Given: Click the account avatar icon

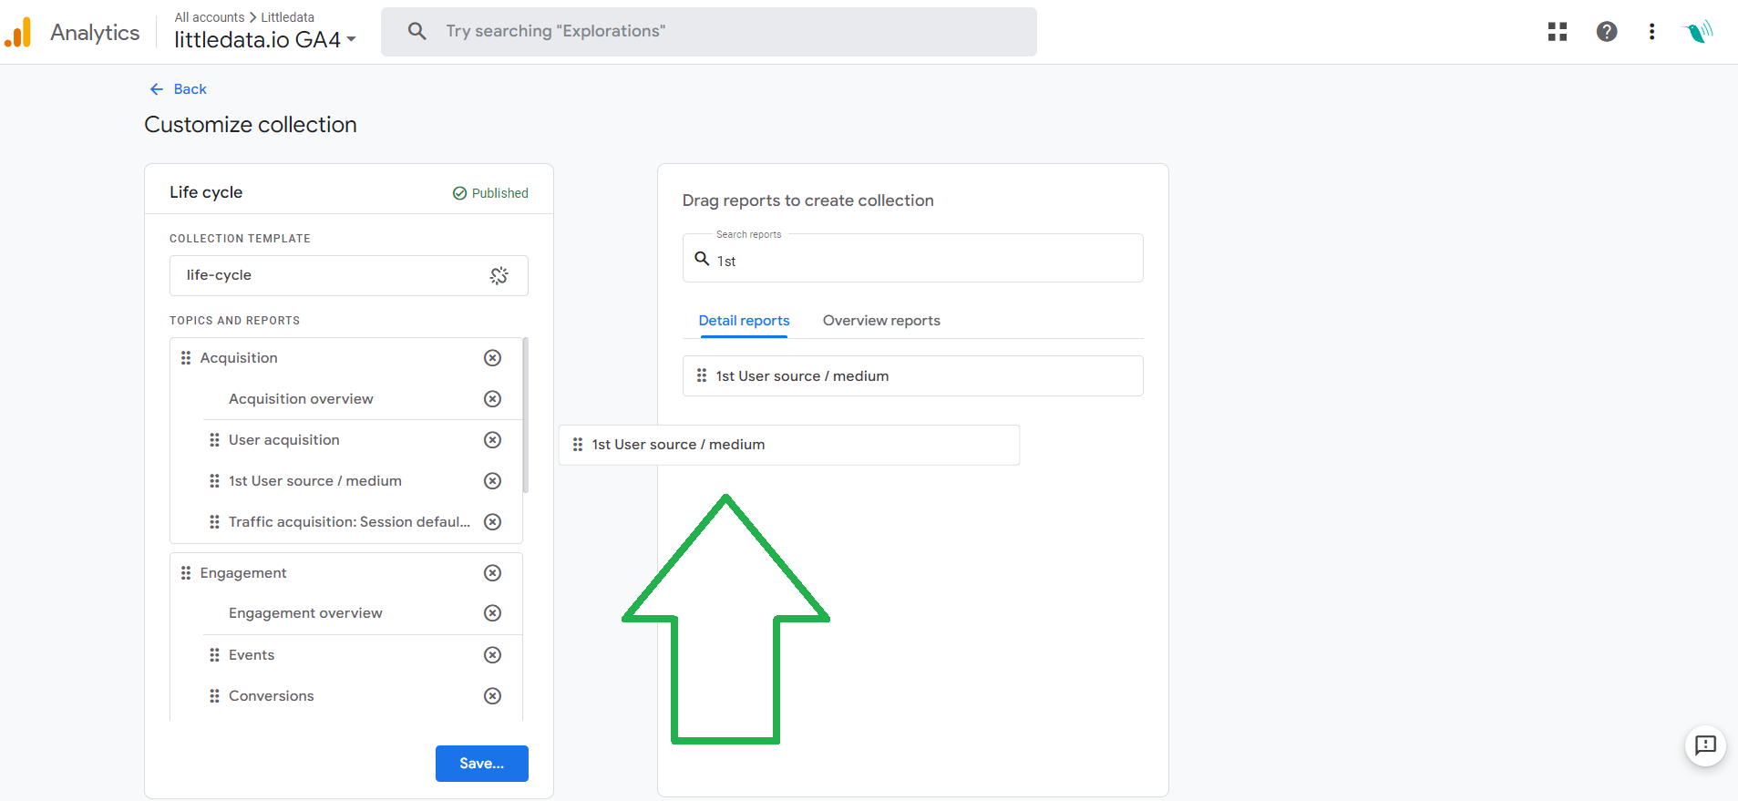Looking at the screenshot, I should (1698, 32).
